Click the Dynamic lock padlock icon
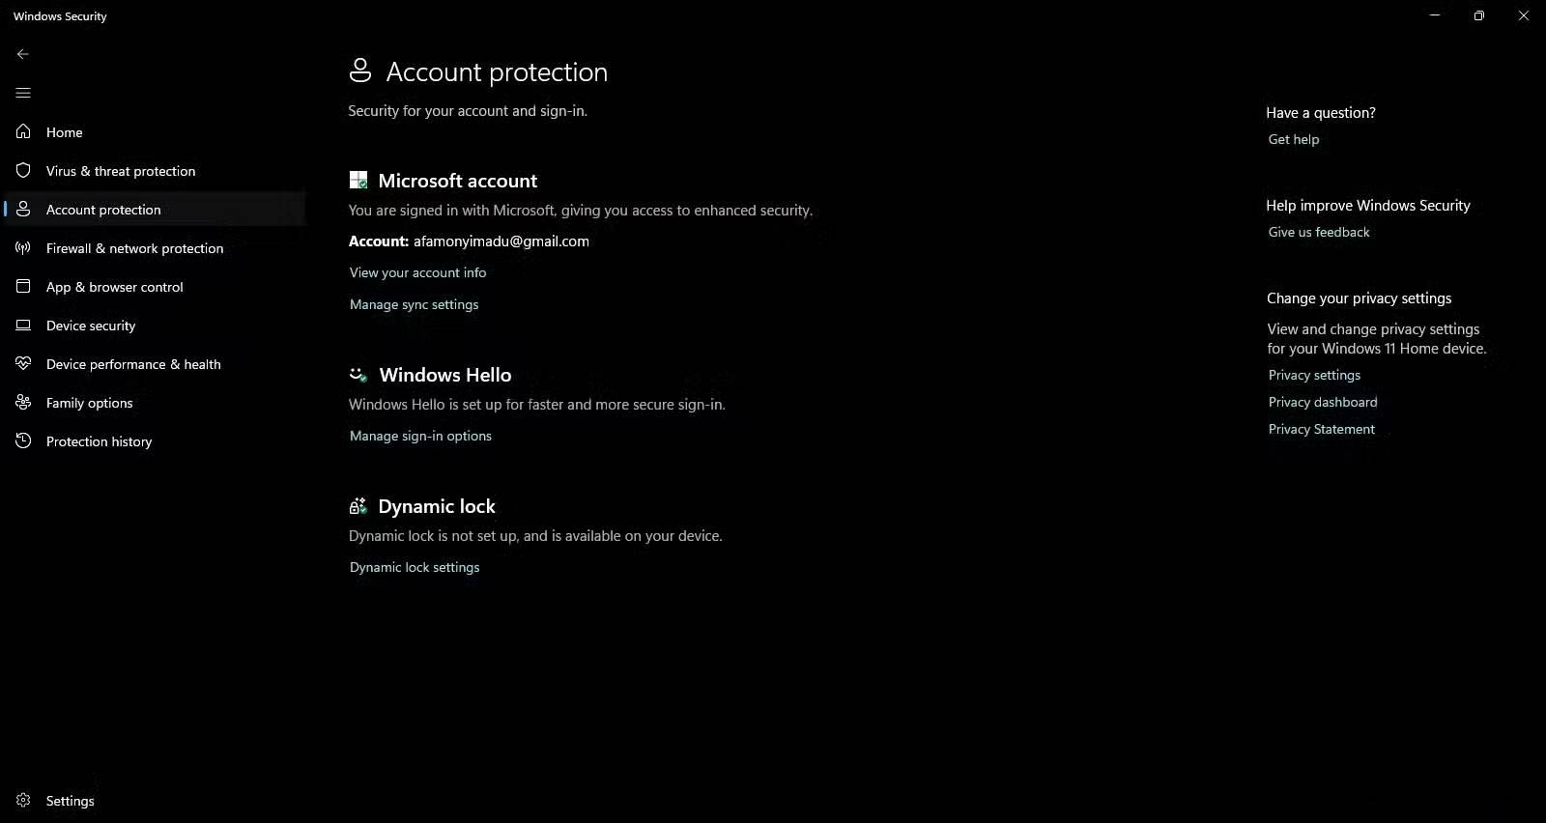This screenshot has width=1546, height=823. point(357,505)
